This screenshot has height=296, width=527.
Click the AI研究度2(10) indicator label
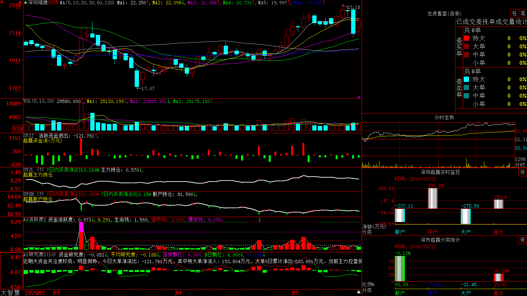tap(40, 255)
